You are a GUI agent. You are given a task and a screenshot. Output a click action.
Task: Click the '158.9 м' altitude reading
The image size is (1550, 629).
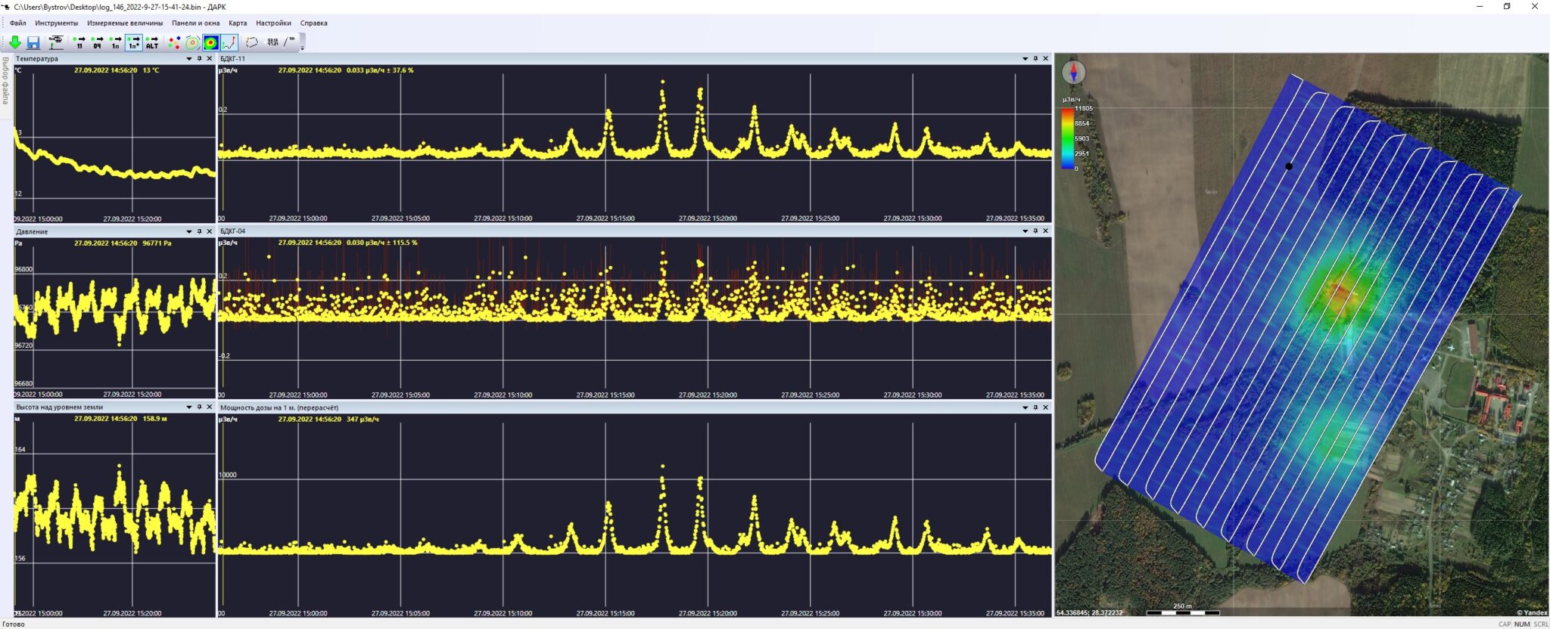154,418
